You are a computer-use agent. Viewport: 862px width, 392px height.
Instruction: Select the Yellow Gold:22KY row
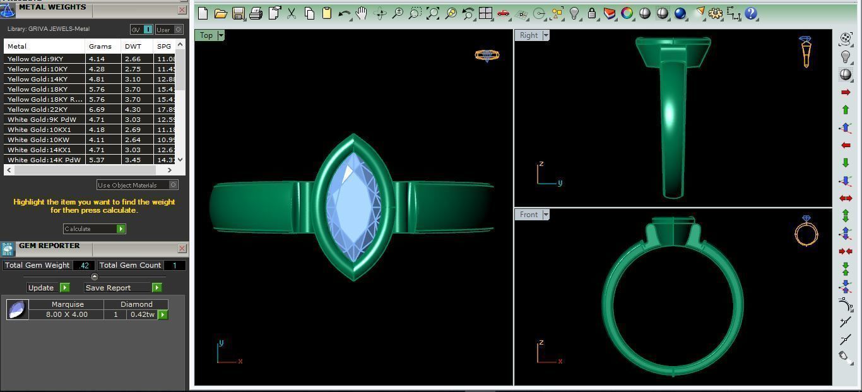click(90, 109)
